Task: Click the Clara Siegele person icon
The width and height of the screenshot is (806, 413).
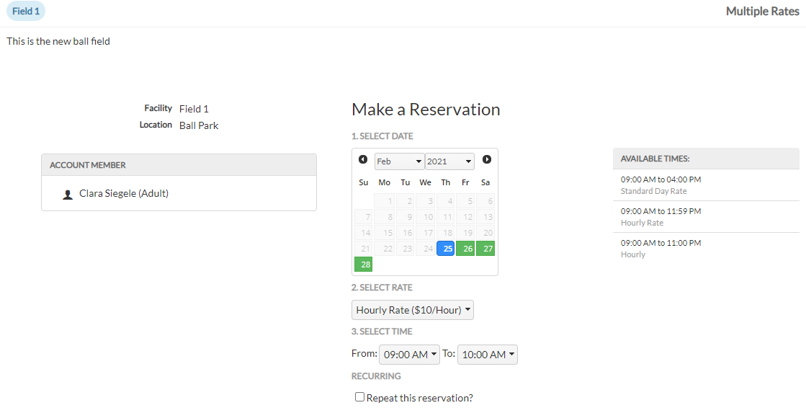Action: click(x=67, y=195)
